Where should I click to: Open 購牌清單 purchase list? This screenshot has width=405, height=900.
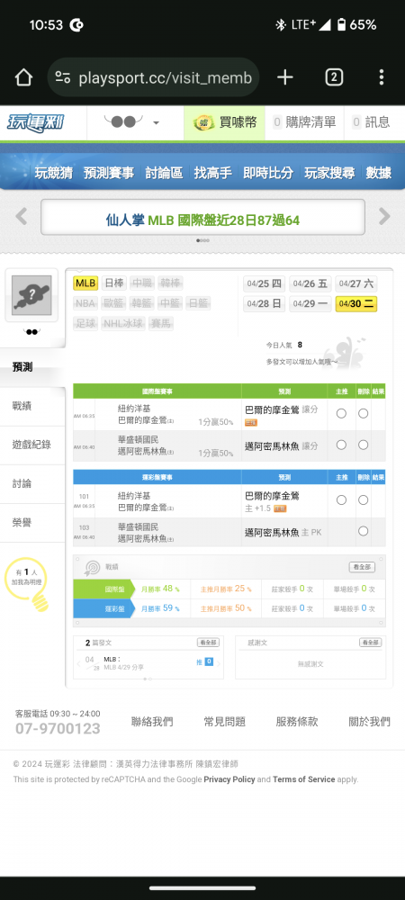tap(304, 122)
